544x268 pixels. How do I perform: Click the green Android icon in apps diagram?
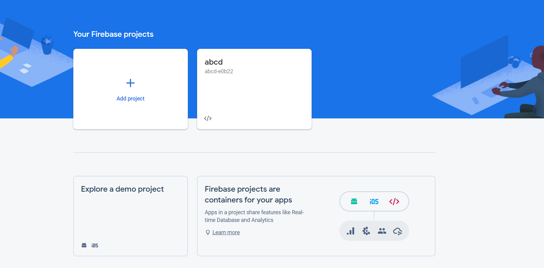(x=354, y=202)
